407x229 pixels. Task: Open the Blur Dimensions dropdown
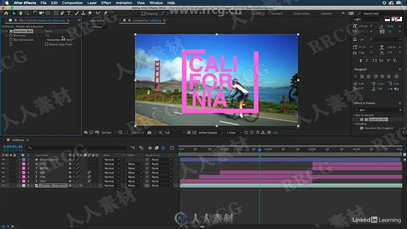60,40
